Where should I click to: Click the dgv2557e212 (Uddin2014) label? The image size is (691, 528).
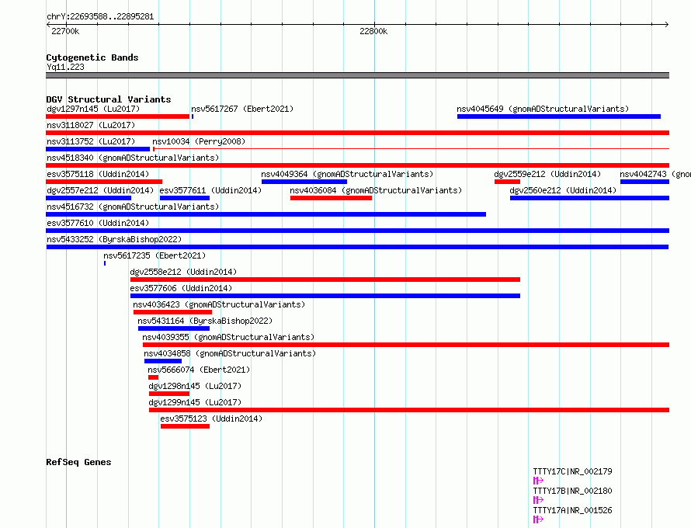click(100, 190)
